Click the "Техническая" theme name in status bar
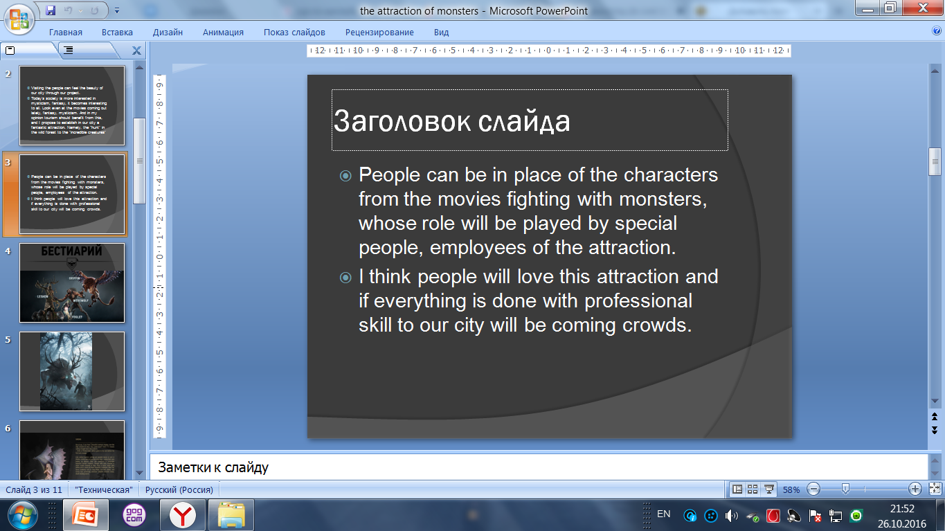This screenshot has height=531, width=945. point(103,489)
